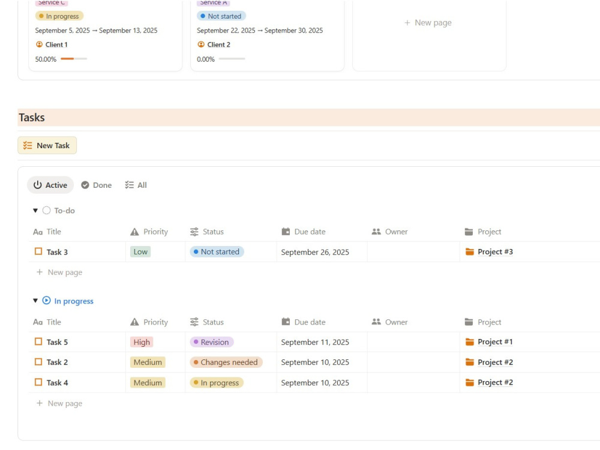
Task: Click the Task 5 title
Action: coord(57,342)
